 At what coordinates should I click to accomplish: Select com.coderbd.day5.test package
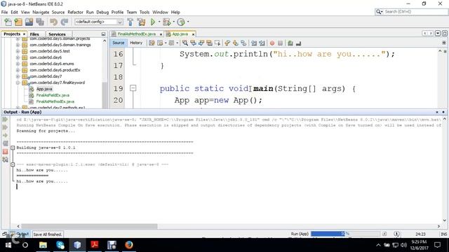click(50, 51)
